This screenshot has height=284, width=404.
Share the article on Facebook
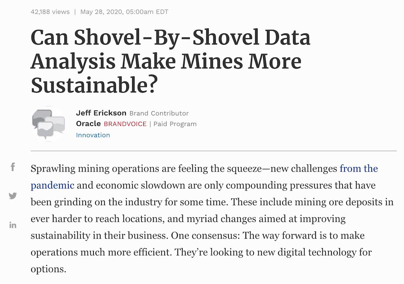(x=13, y=167)
